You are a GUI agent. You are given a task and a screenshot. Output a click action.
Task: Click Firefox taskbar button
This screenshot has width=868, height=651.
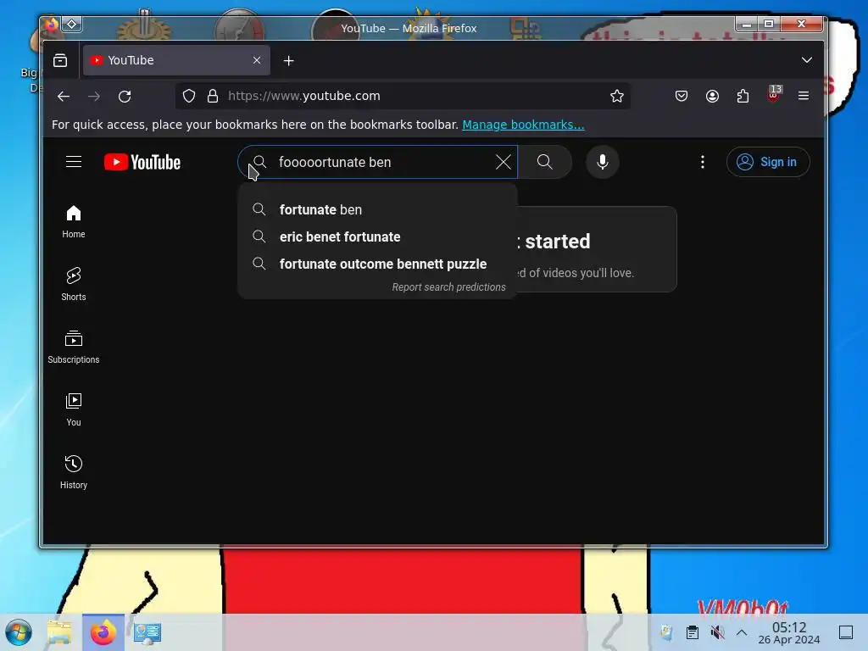[103, 632]
